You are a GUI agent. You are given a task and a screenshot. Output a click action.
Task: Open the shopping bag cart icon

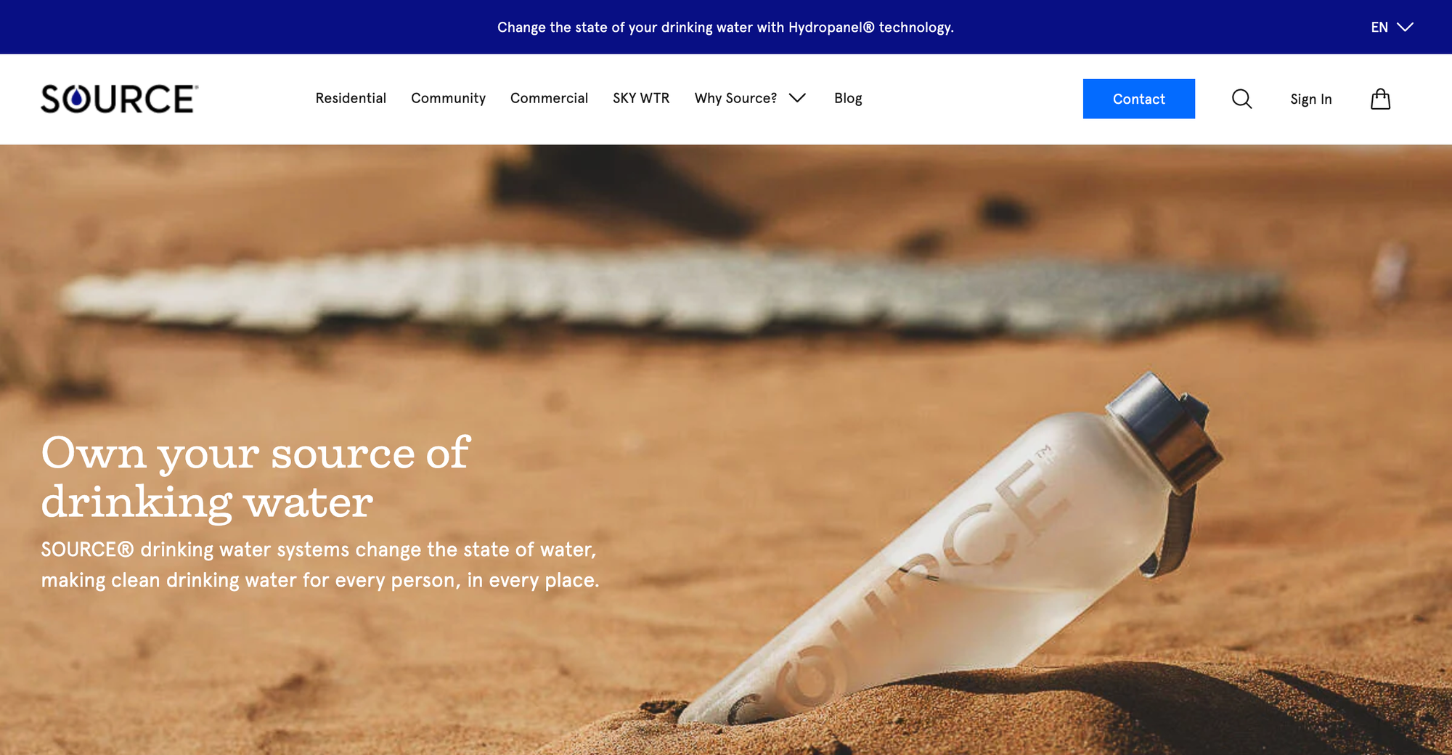point(1380,99)
